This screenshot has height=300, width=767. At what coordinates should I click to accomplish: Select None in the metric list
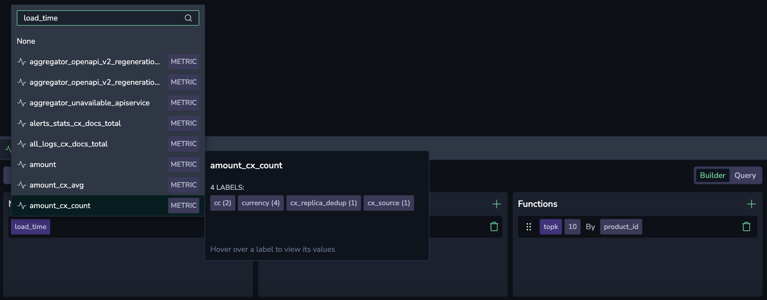[x=26, y=41]
